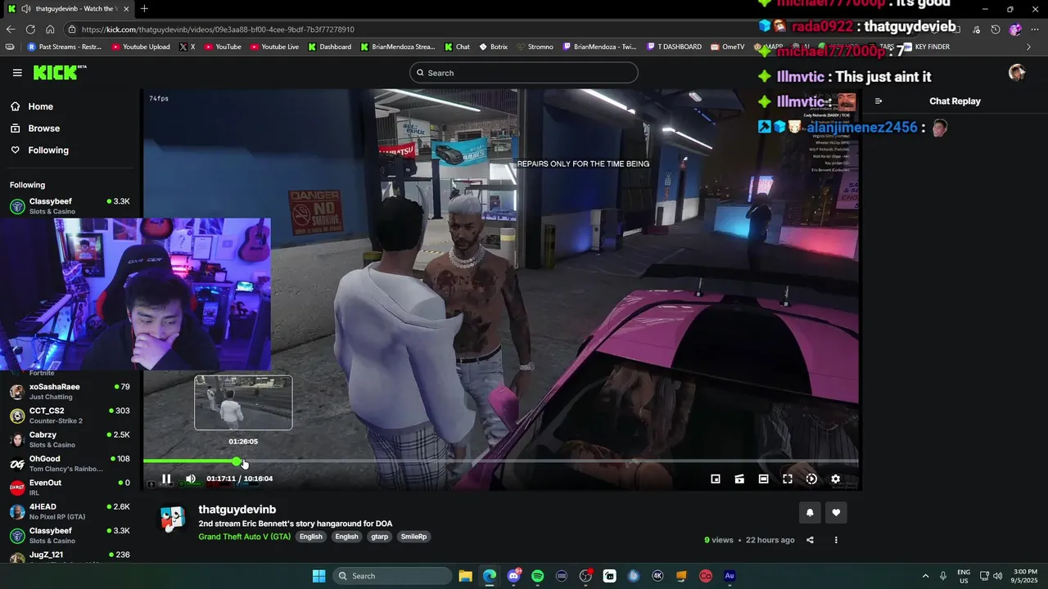
Task: Open Stromno bookmark
Action: (535, 47)
